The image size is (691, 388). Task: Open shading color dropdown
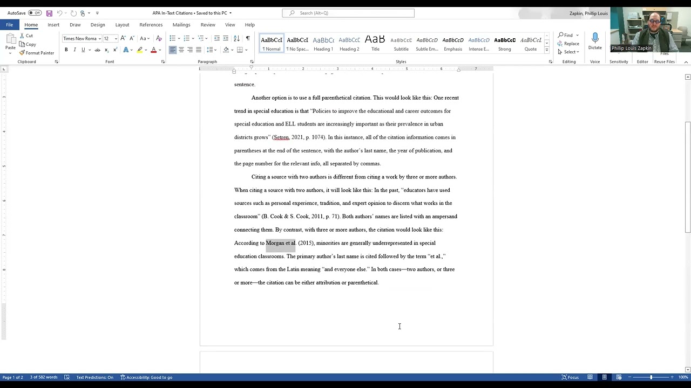click(x=232, y=50)
